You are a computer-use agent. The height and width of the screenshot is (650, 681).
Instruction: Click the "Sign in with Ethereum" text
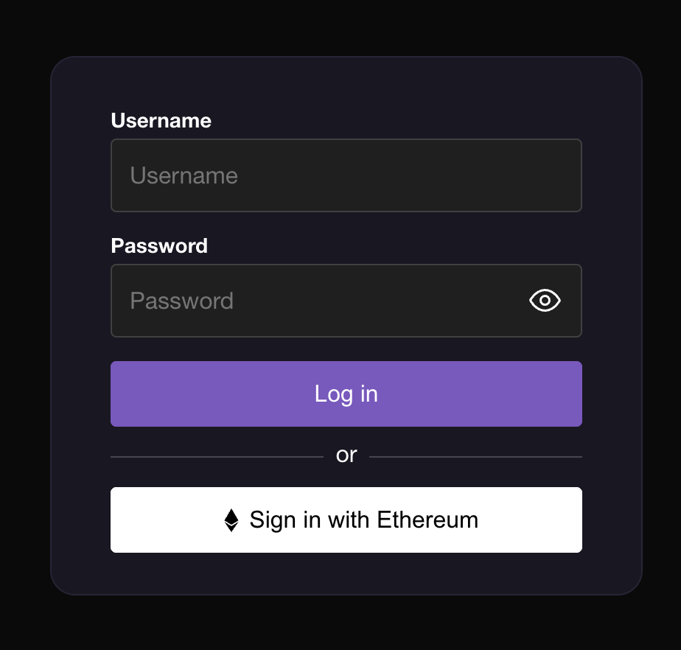pyautogui.click(x=363, y=520)
